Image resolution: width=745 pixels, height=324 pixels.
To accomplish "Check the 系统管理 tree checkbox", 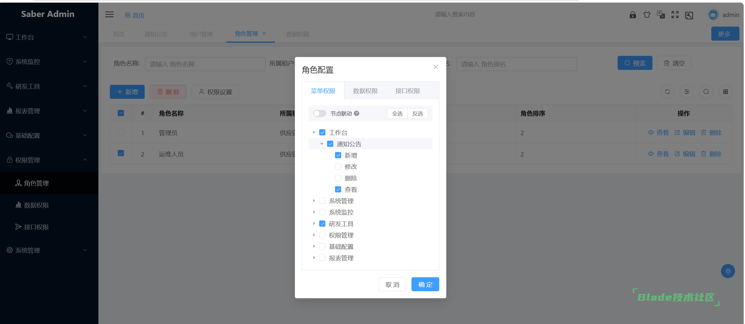I will click(x=322, y=201).
